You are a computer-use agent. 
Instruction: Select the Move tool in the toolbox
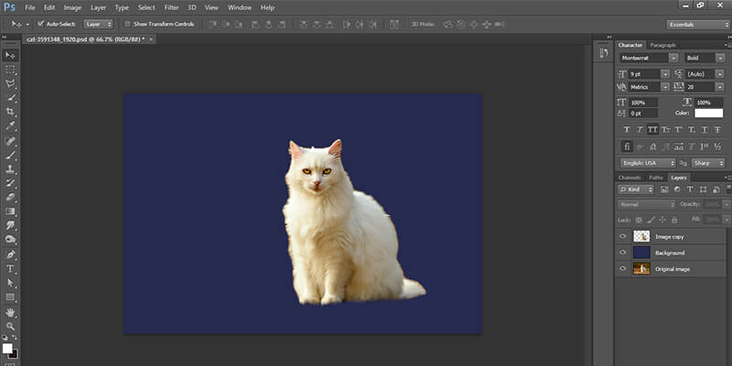10,55
